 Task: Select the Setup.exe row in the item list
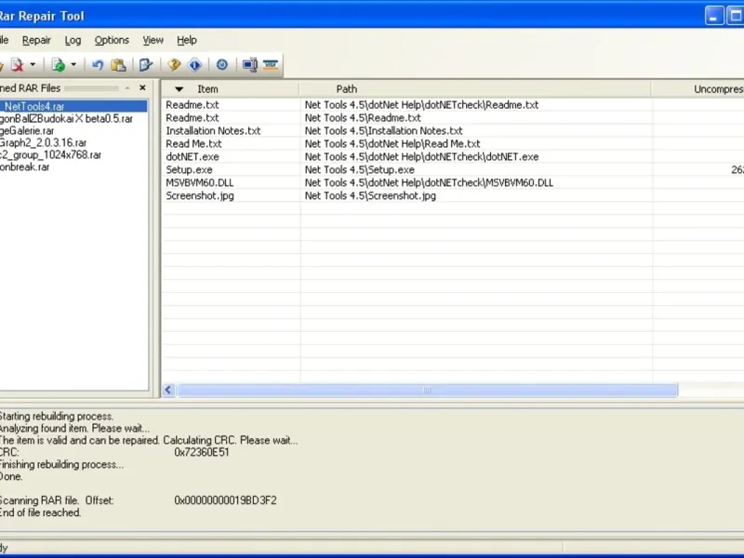point(189,170)
